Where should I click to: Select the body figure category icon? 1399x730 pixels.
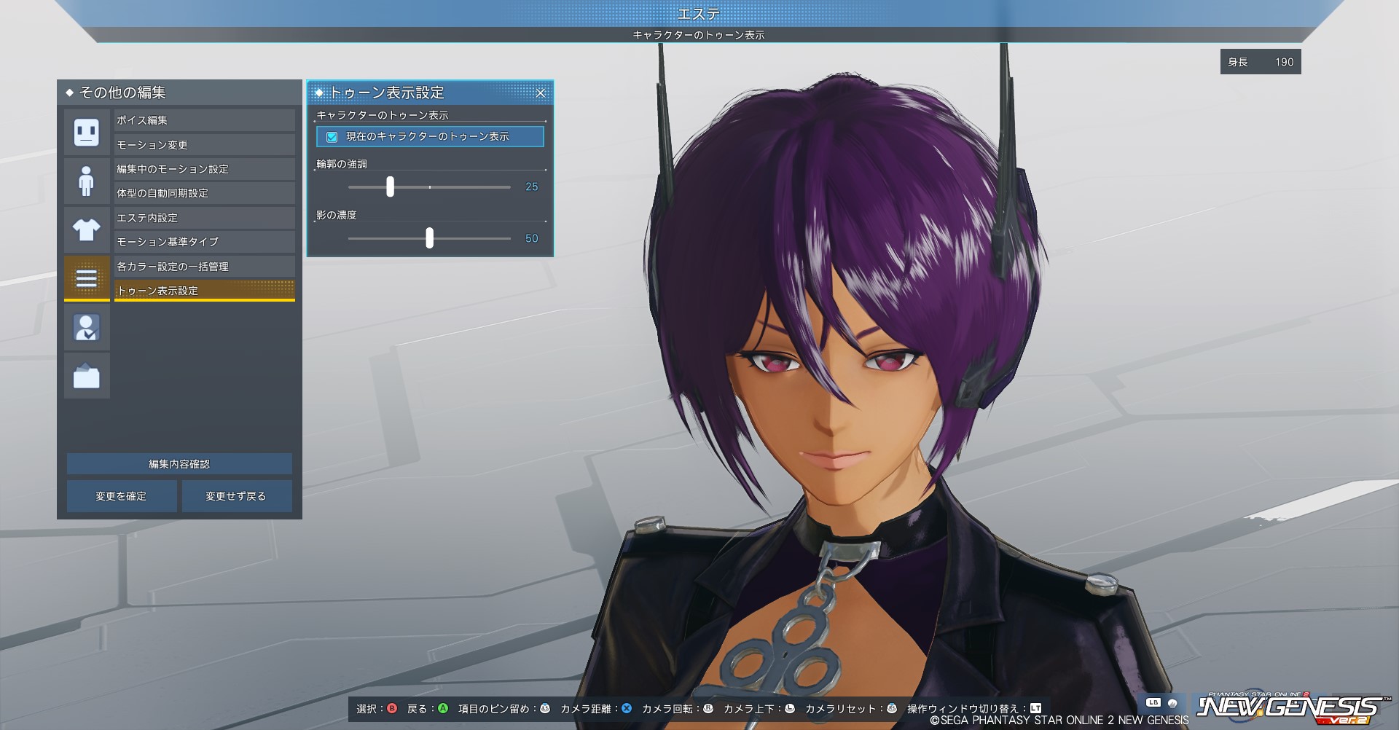[x=87, y=181]
